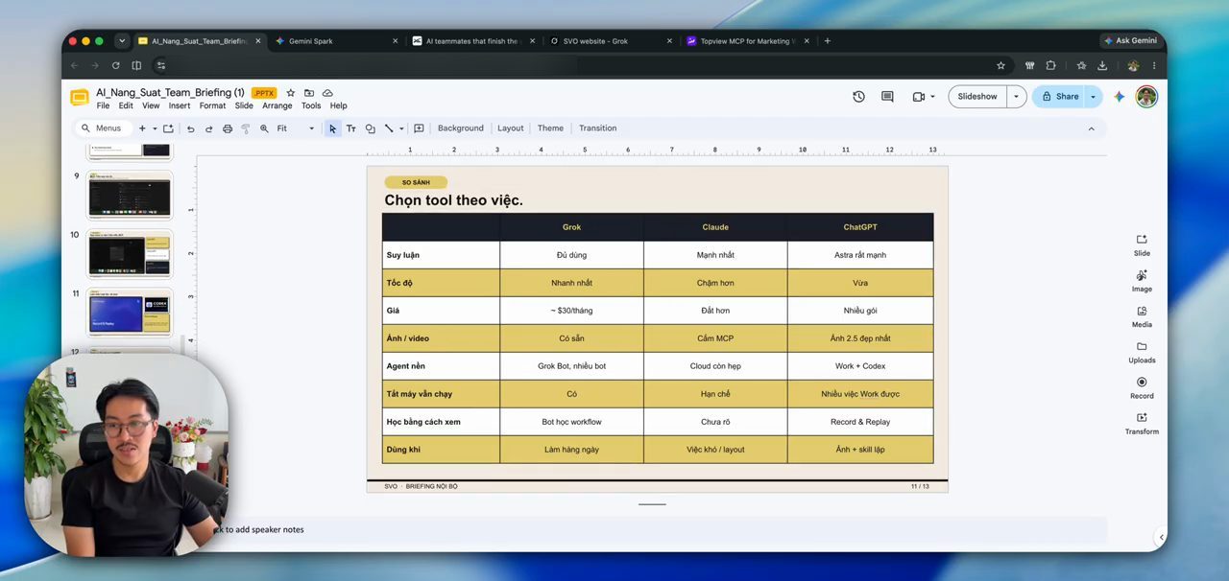Click the Background toolbar button
This screenshot has height=581, width=1229.
(x=461, y=128)
